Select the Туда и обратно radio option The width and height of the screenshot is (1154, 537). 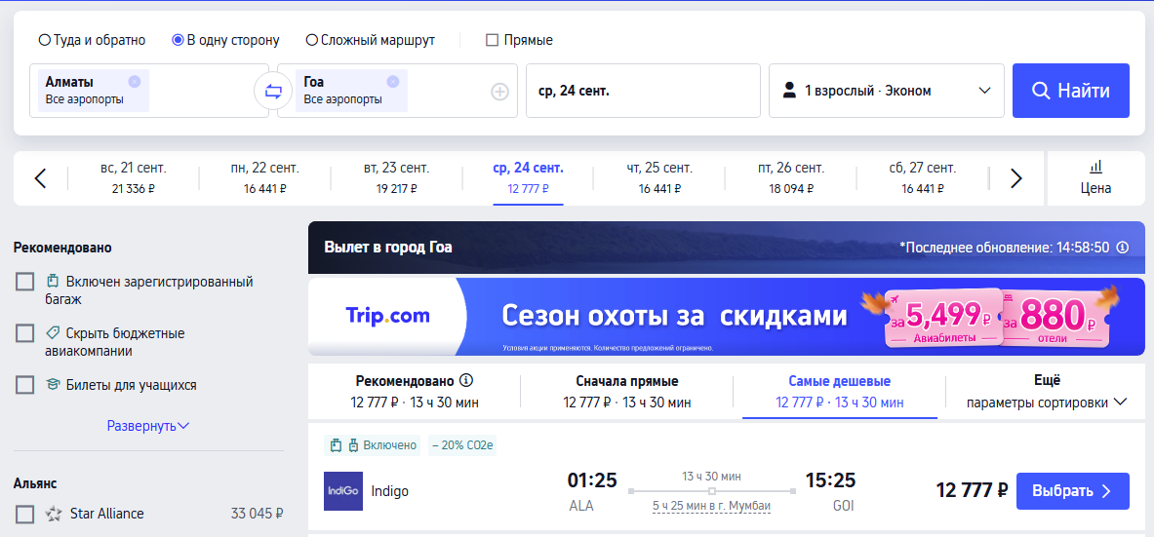pos(44,41)
